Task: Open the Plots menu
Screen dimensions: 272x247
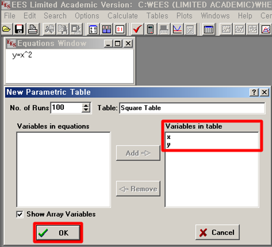Action: point(184,16)
